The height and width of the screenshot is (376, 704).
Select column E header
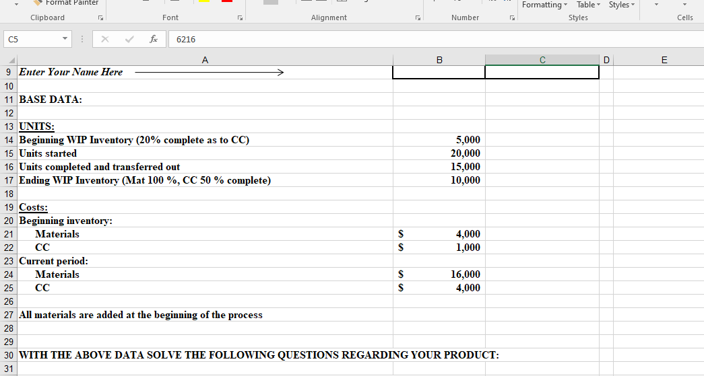tap(664, 60)
